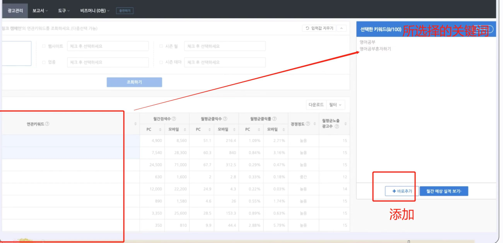Sort by PC under 월평균클릭수
503x243 pixels.
click(210, 129)
